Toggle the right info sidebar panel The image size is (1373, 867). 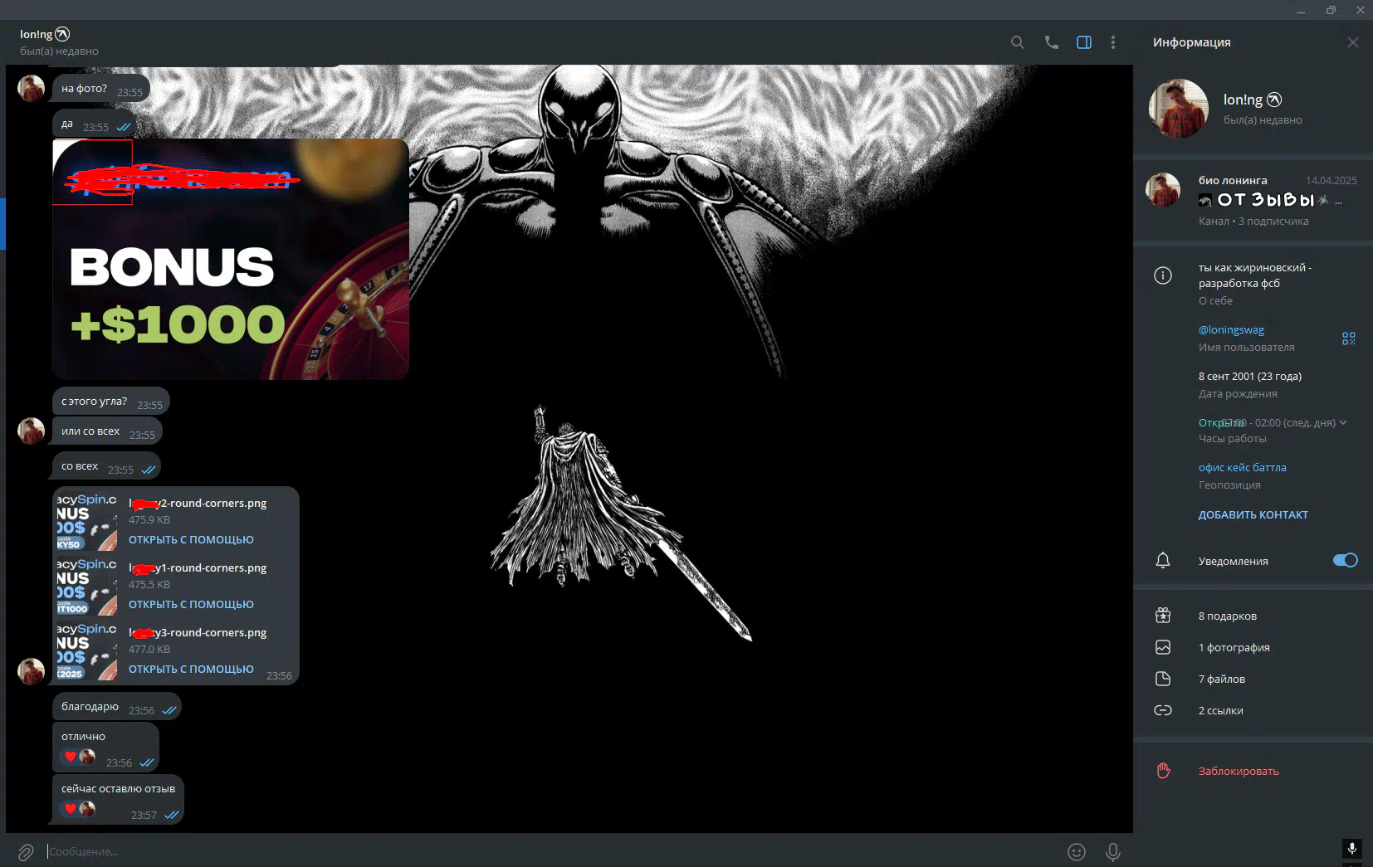[x=1084, y=42]
